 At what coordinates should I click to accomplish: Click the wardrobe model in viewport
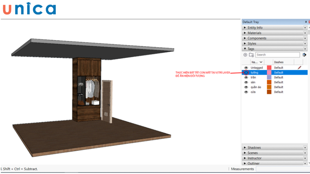click(x=86, y=89)
